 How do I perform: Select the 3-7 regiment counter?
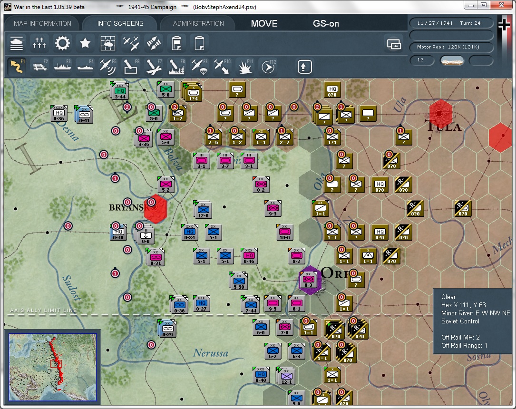pyautogui.click(x=225, y=161)
